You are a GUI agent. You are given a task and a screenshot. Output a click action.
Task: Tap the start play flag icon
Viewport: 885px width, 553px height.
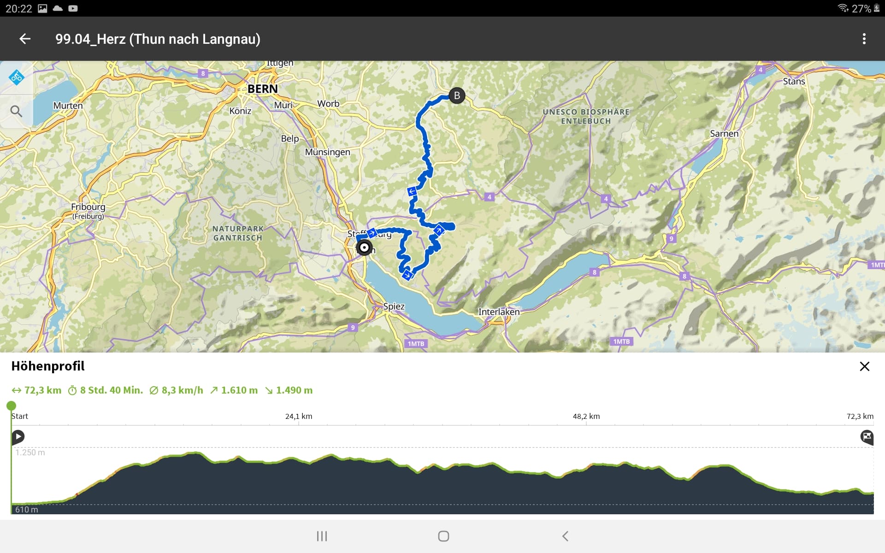click(x=18, y=436)
